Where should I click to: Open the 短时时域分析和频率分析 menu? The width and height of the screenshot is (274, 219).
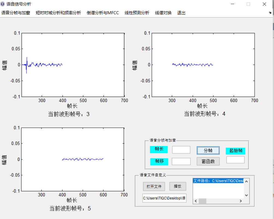pyautogui.click(x=58, y=13)
